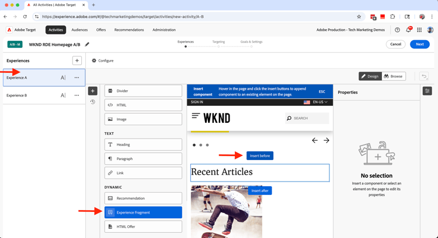Open the apps grid switcher
The image size is (438, 238).
[419, 30]
